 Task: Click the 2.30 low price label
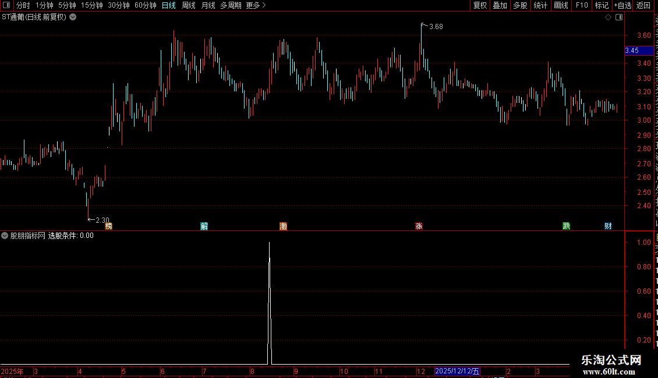coord(102,220)
